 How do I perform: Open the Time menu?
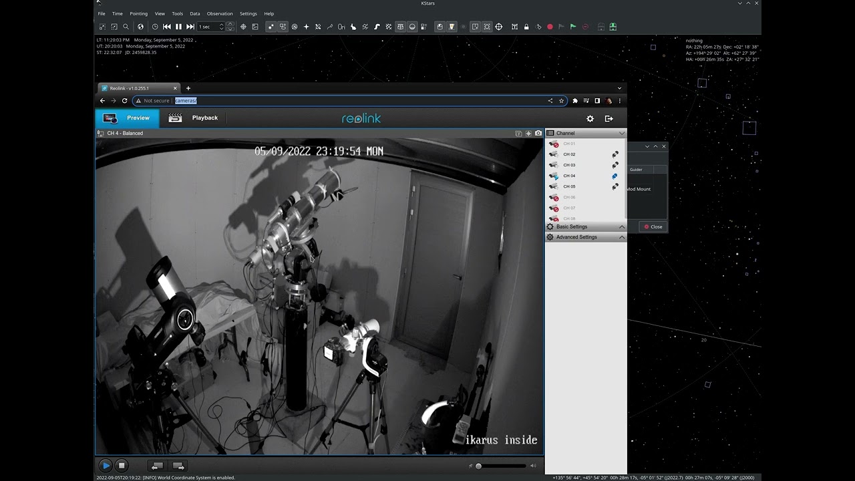[118, 13]
